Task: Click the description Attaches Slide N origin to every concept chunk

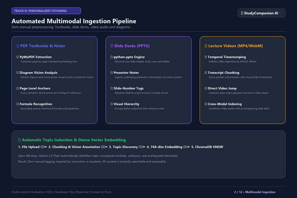Action: click(x=141, y=93)
